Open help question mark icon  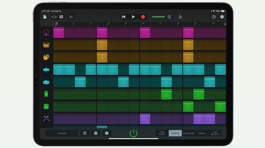[x=222, y=17]
